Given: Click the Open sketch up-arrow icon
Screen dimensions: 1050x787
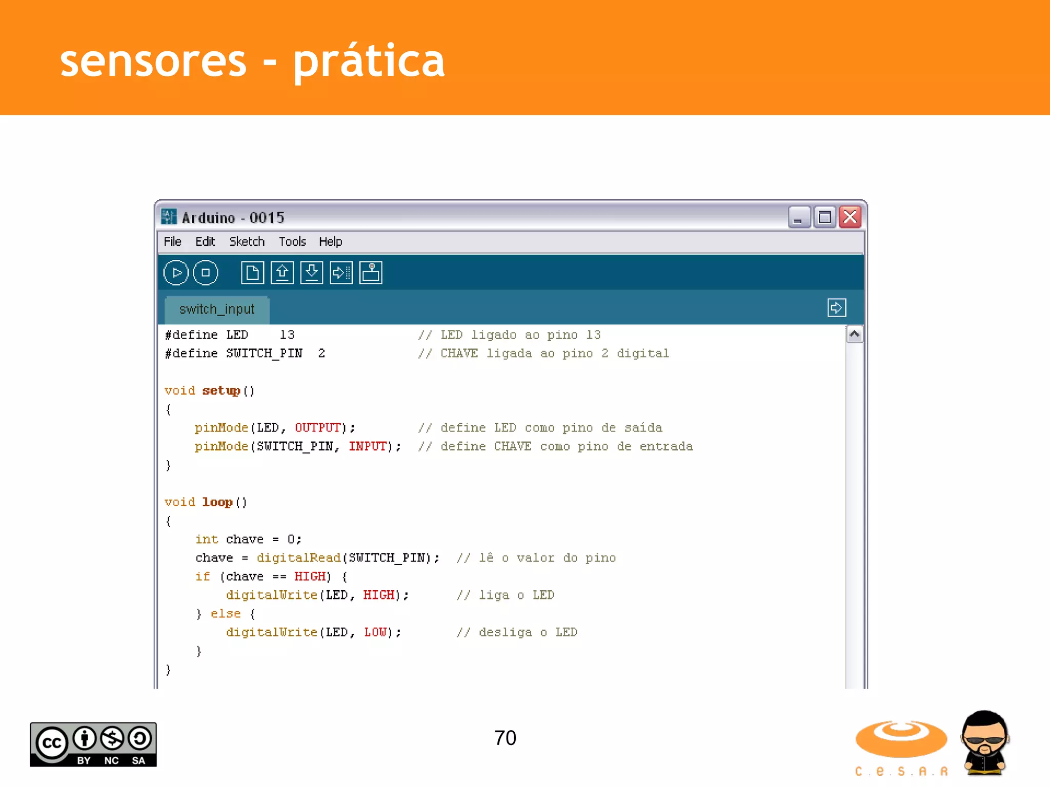Looking at the screenshot, I should [x=282, y=273].
